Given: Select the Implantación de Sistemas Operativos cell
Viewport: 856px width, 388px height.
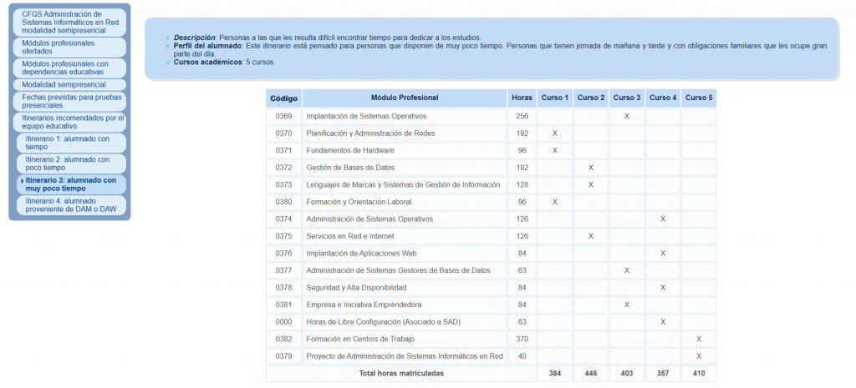Looking at the screenshot, I should [405, 116].
